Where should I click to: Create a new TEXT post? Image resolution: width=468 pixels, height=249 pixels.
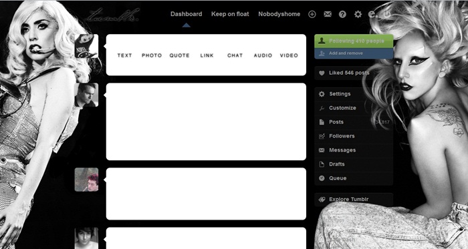click(x=125, y=55)
